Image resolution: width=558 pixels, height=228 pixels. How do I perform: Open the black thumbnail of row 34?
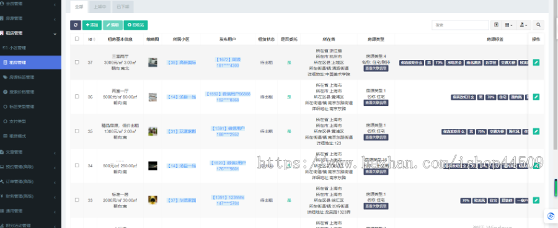click(153, 166)
